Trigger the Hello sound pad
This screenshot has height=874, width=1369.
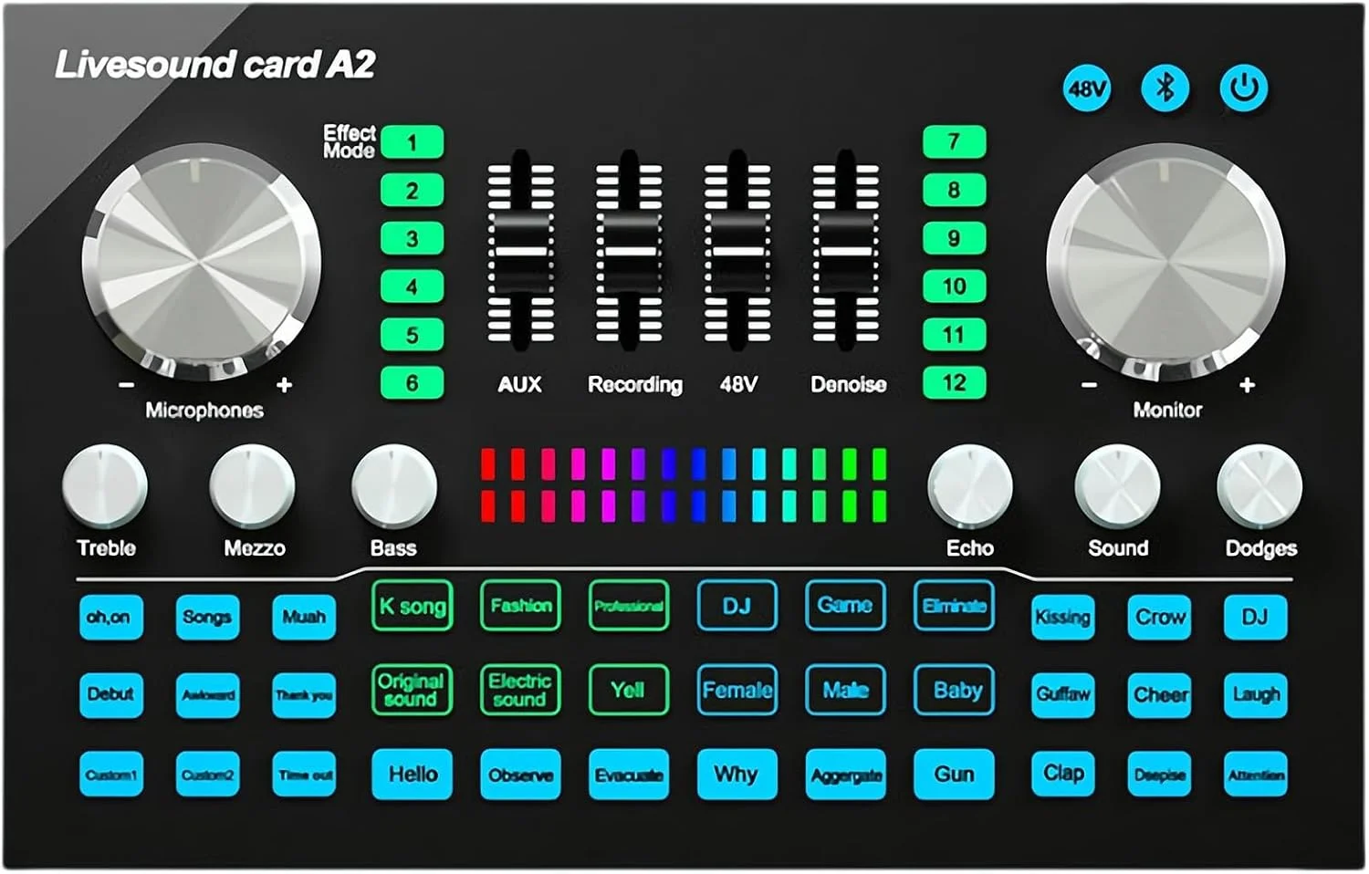pos(413,775)
